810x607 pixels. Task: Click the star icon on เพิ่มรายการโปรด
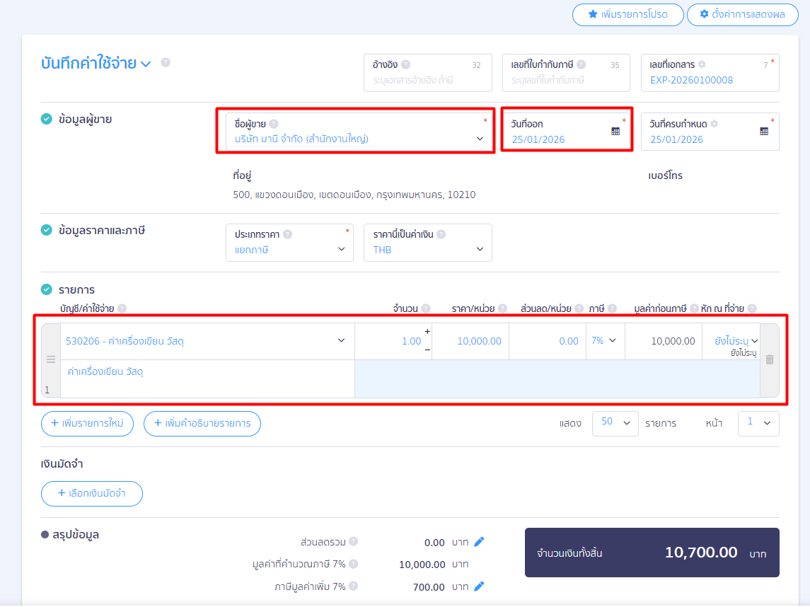point(593,14)
